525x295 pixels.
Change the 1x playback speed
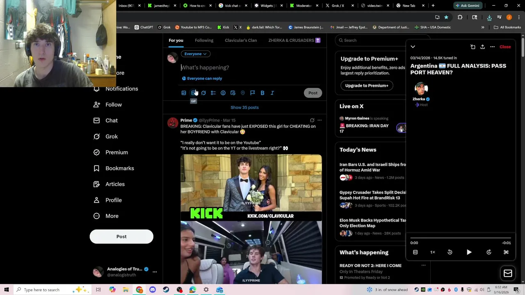(433, 252)
